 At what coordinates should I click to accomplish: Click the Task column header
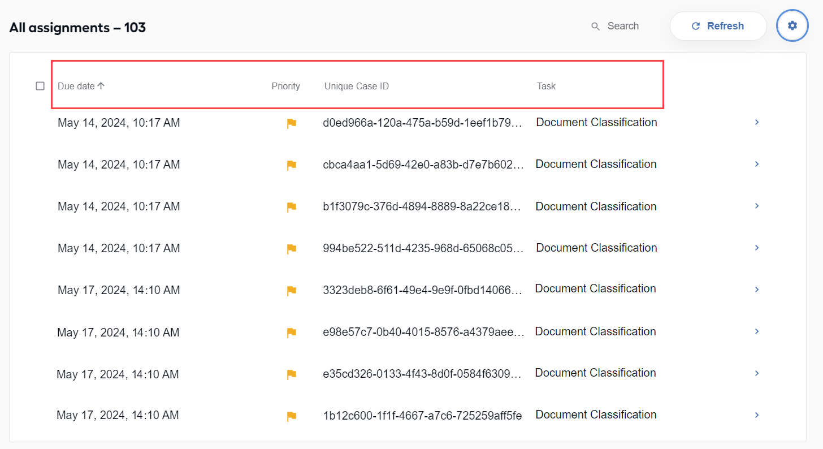coord(546,86)
